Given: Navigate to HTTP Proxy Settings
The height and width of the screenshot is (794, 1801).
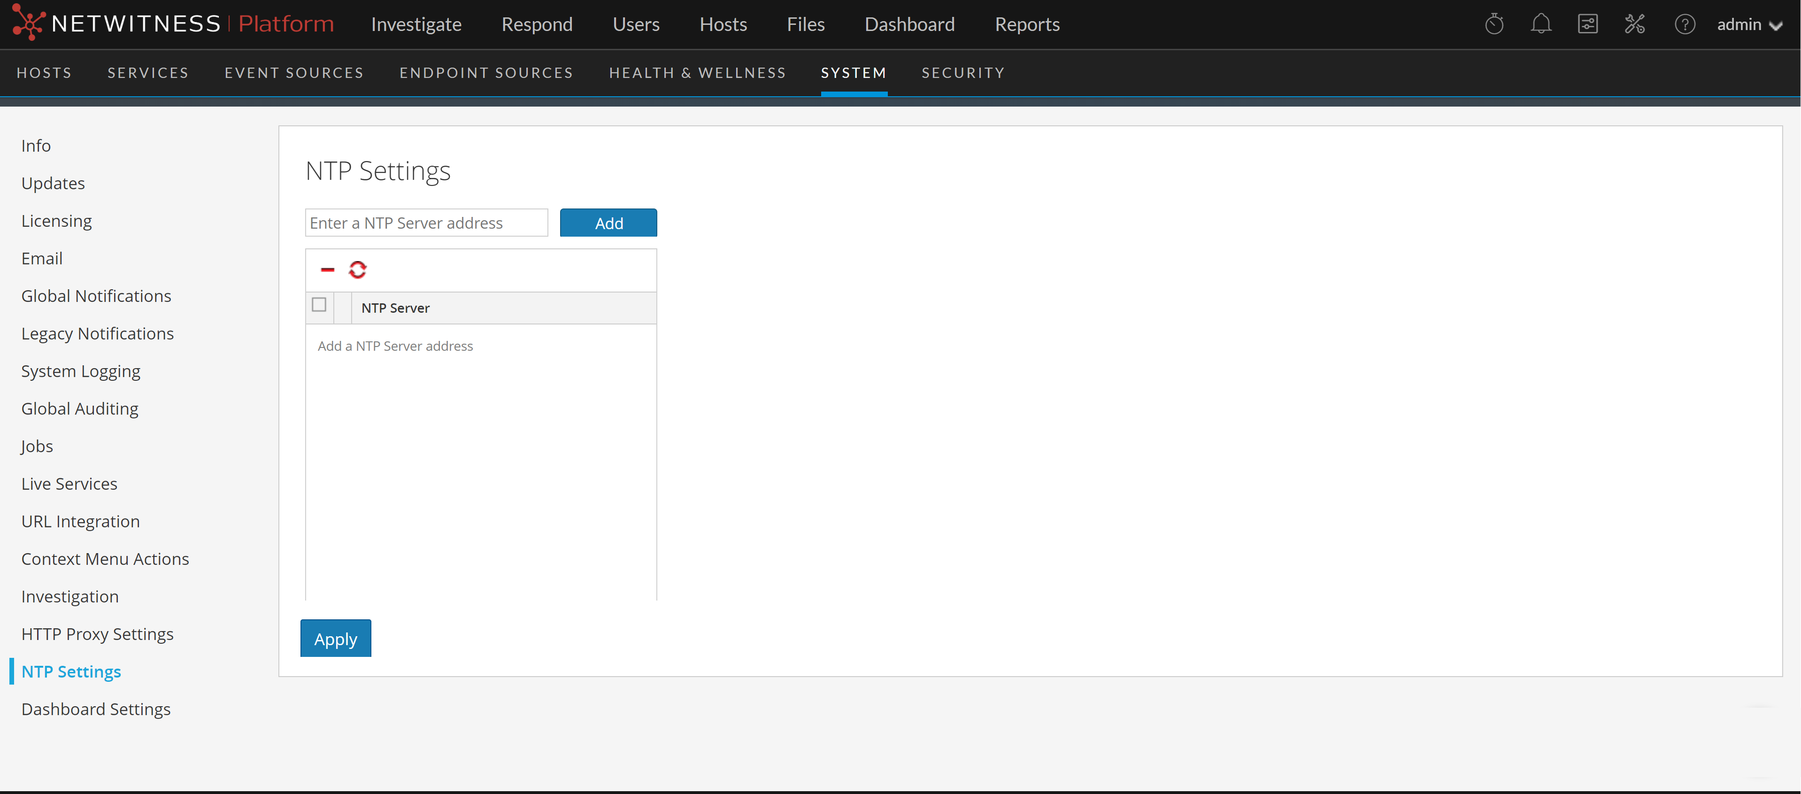Looking at the screenshot, I should pos(97,634).
